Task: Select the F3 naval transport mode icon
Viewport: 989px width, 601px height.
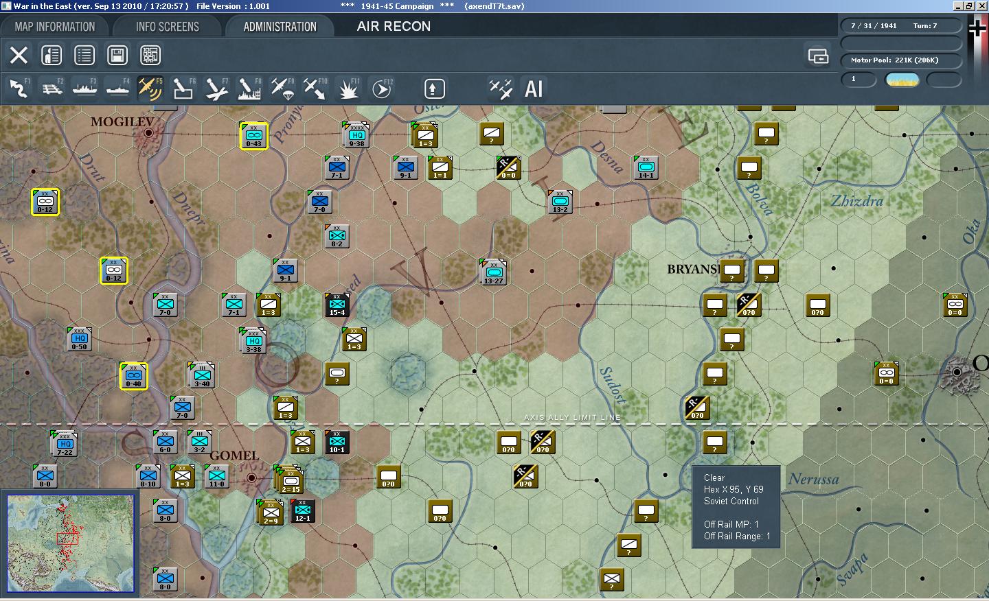Action: coord(84,89)
